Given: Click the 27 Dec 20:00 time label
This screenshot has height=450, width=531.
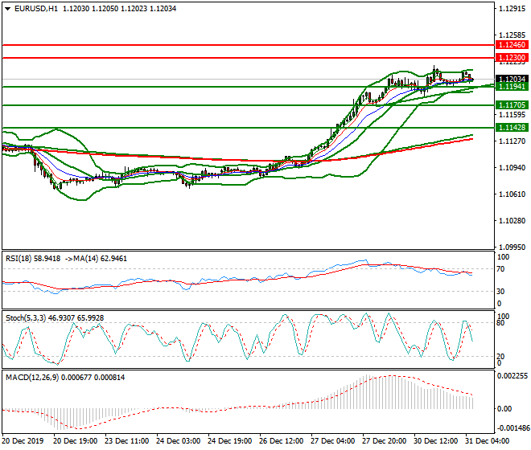Looking at the screenshot, I should 384,441.
